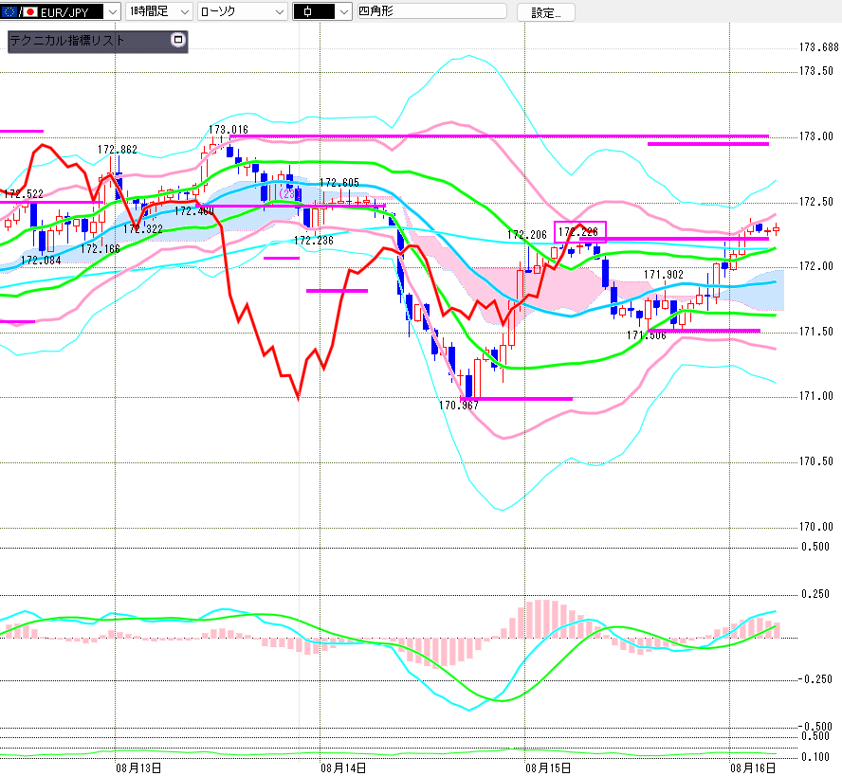Click the 172.460 price label
This screenshot has width=842, height=776.
point(193,211)
